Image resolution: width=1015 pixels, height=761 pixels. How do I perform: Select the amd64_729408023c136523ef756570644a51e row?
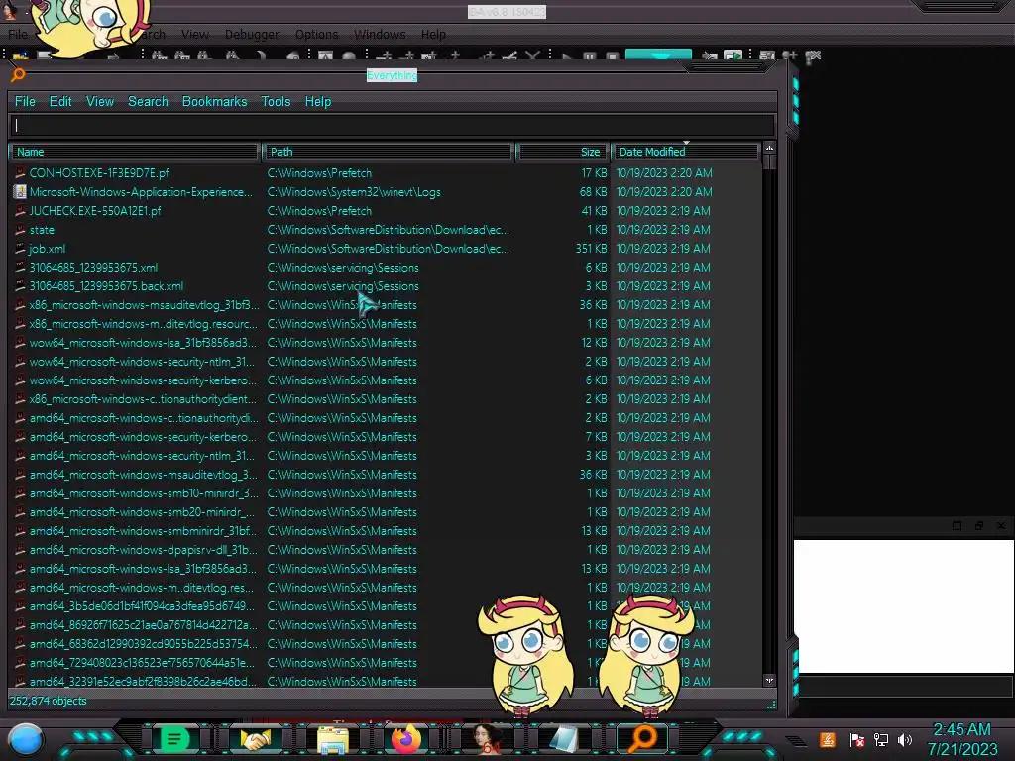(x=386, y=663)
